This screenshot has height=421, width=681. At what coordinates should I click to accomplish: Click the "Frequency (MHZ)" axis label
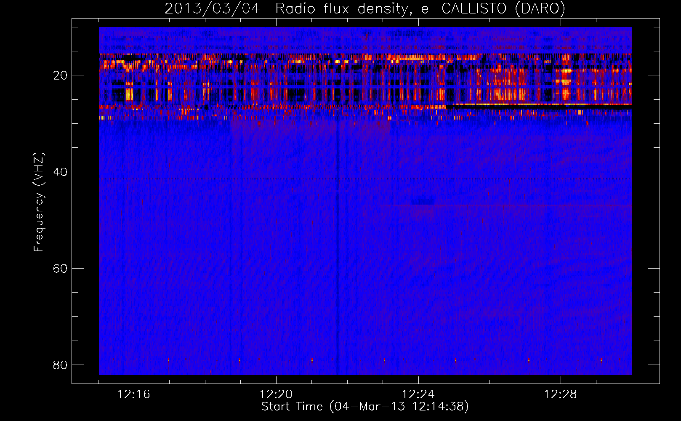pos(39,202)
